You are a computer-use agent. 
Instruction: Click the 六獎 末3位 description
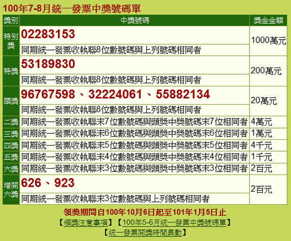[134, 169]
